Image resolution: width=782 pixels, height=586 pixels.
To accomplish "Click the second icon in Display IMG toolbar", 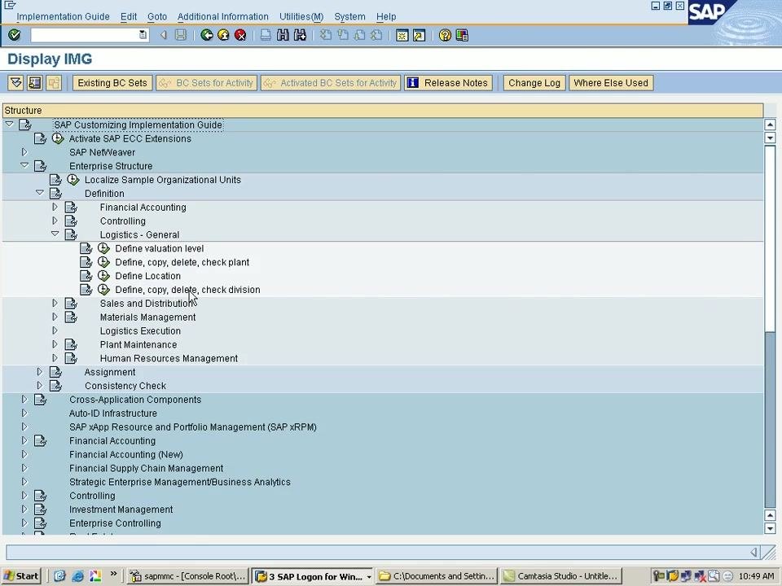I will [x=34, y=83].
